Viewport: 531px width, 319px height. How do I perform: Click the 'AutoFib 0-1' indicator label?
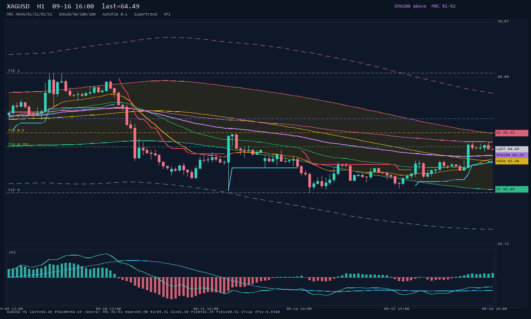click(x=115, y=14)
